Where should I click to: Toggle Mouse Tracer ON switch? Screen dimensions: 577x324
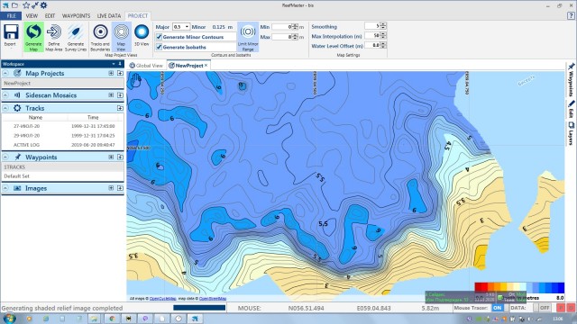pyautogui.click(x=497, y=308)
